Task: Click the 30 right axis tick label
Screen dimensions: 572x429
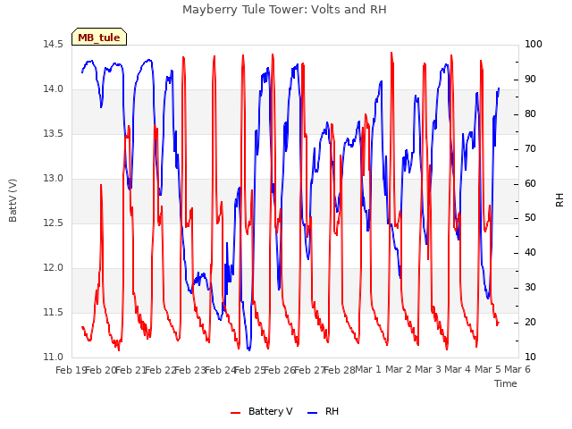Action: (x=530, y=288)
